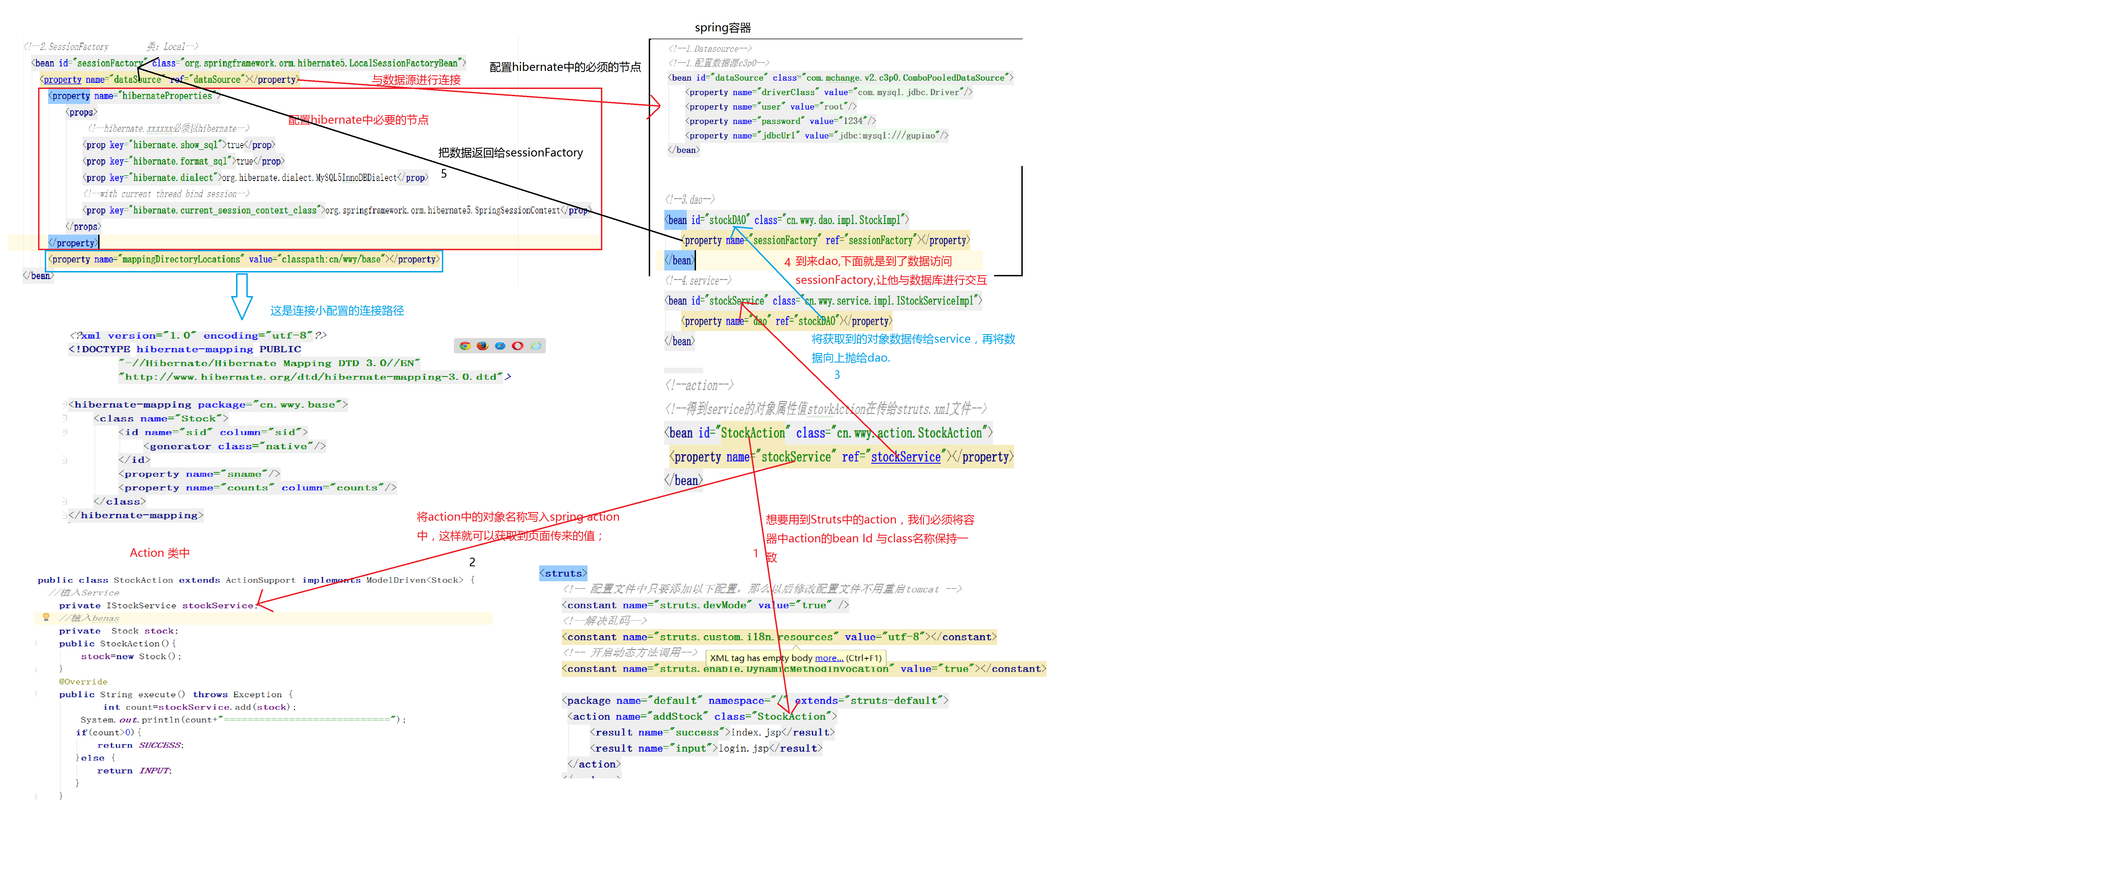
Task: Click the "1234" password value
Action: click(853, 121)
